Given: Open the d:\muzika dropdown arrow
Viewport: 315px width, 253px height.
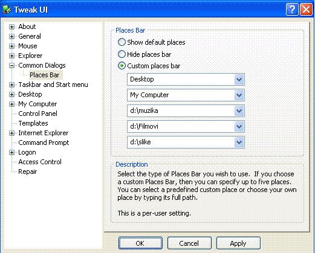Looking at the screenshot, I should coord(239,111).
